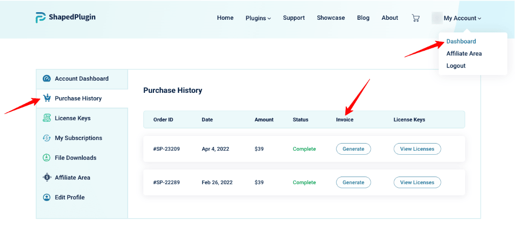Click the ShapedPlugin logo icon

[x=41, y=18]
